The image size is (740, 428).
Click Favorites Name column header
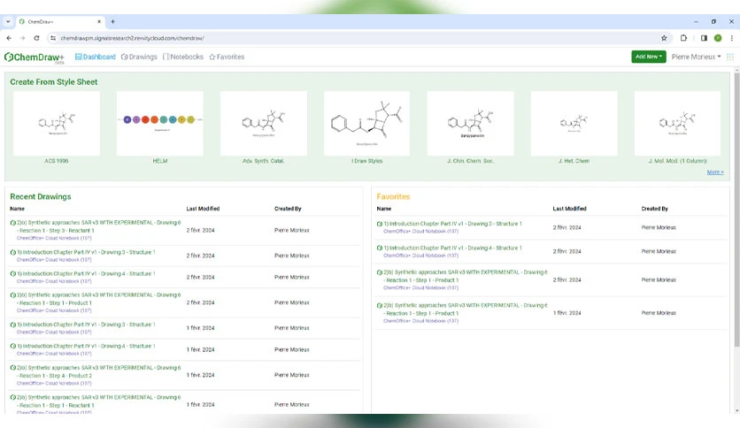point(383,209)
